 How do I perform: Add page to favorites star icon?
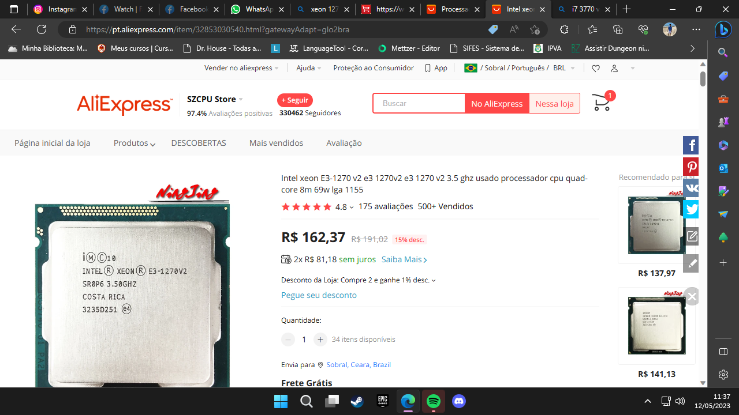[x=535, y=29]
